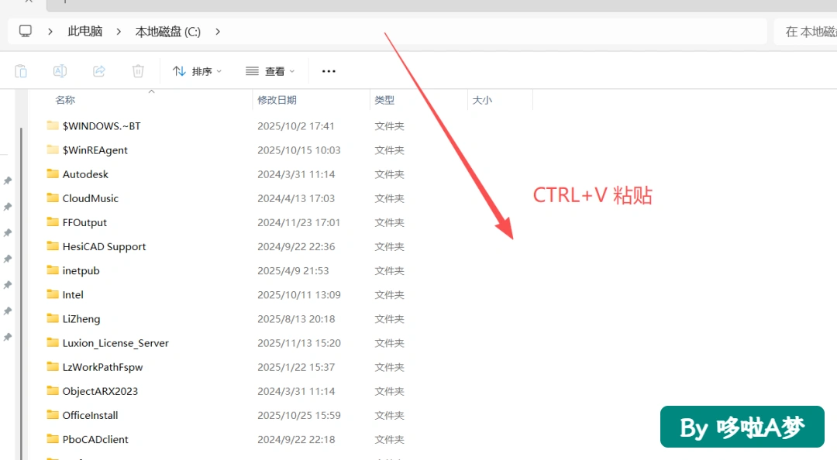
Task: Click the share toolbar icon
Action: 98,71
